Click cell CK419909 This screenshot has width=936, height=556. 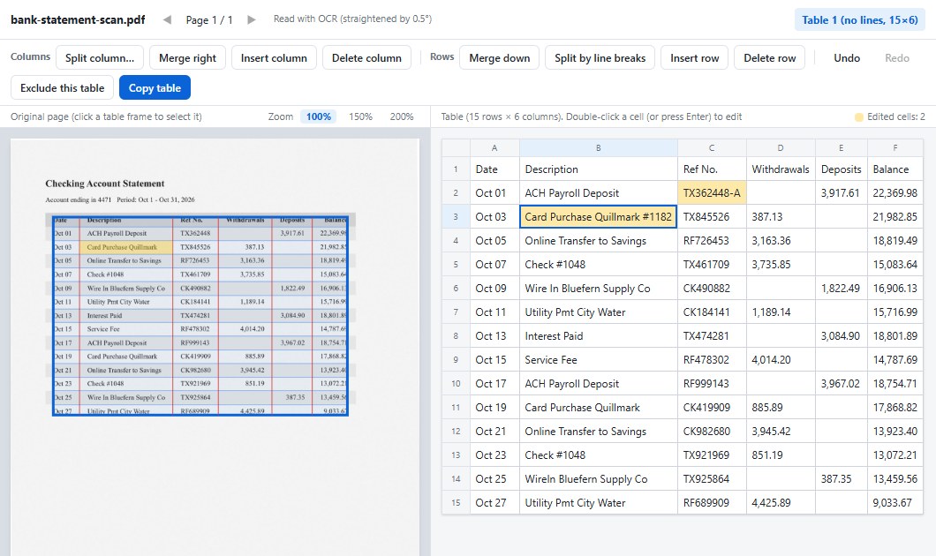tap(712, 408)
